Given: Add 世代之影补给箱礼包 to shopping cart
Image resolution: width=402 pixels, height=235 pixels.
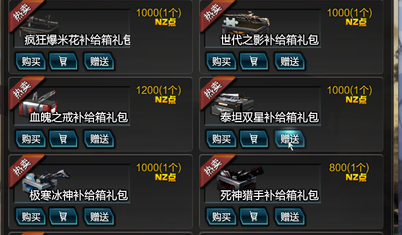Looking at the screenshot, I should [254, 62].
